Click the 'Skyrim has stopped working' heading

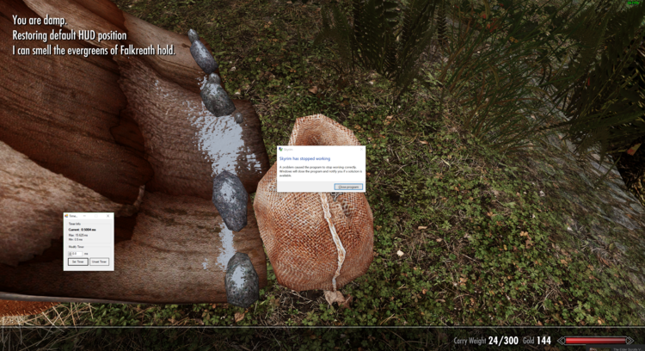click(x=304, y=158)
